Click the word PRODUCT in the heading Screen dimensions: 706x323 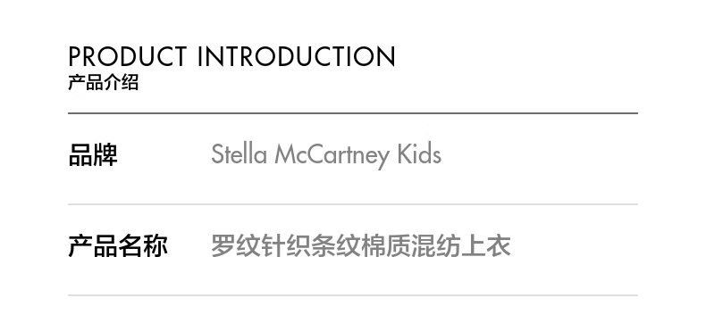pyautogui.click(x=128, y=56)
